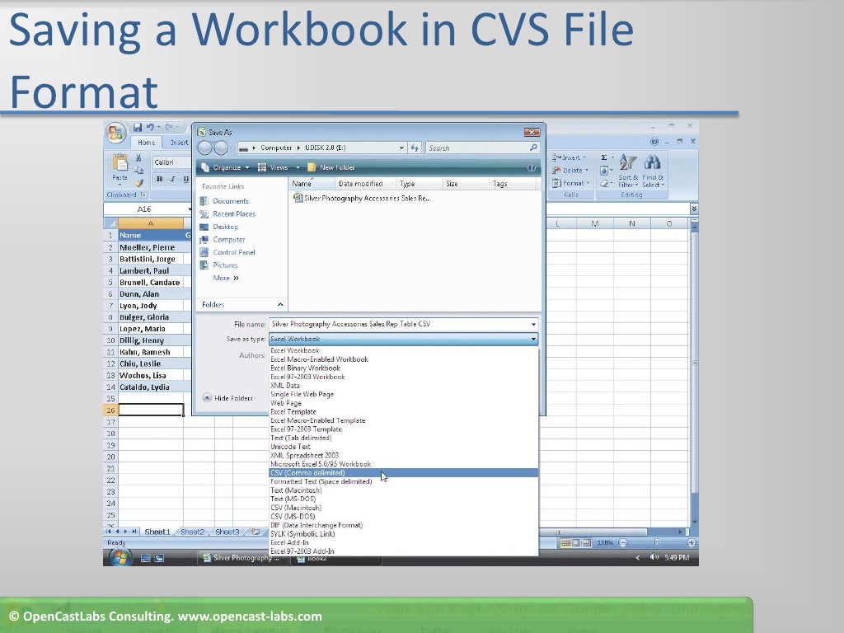The width and height of the screenshot is (844, 633).
Task: Open Computer in Favorite Links
Action: tap(229, 240)
